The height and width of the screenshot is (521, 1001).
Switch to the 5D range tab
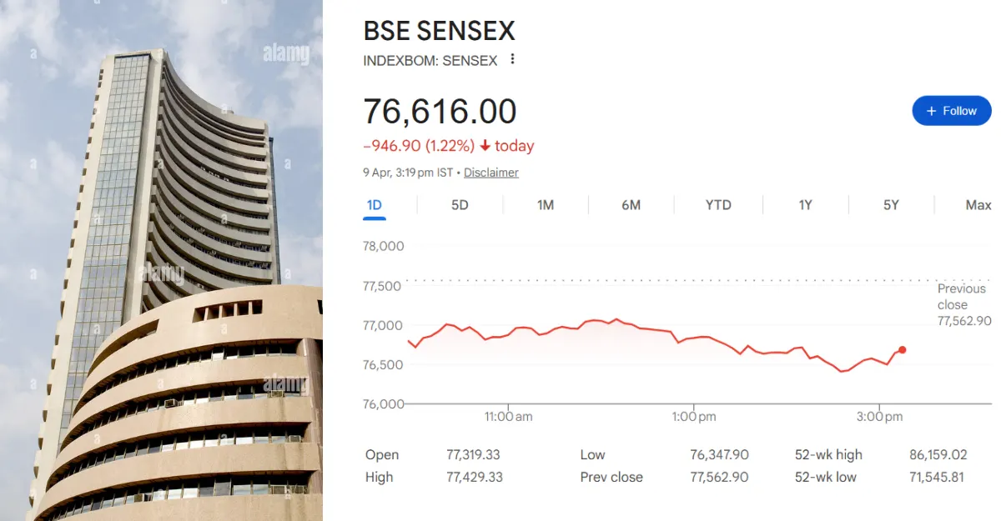(460, 205)
